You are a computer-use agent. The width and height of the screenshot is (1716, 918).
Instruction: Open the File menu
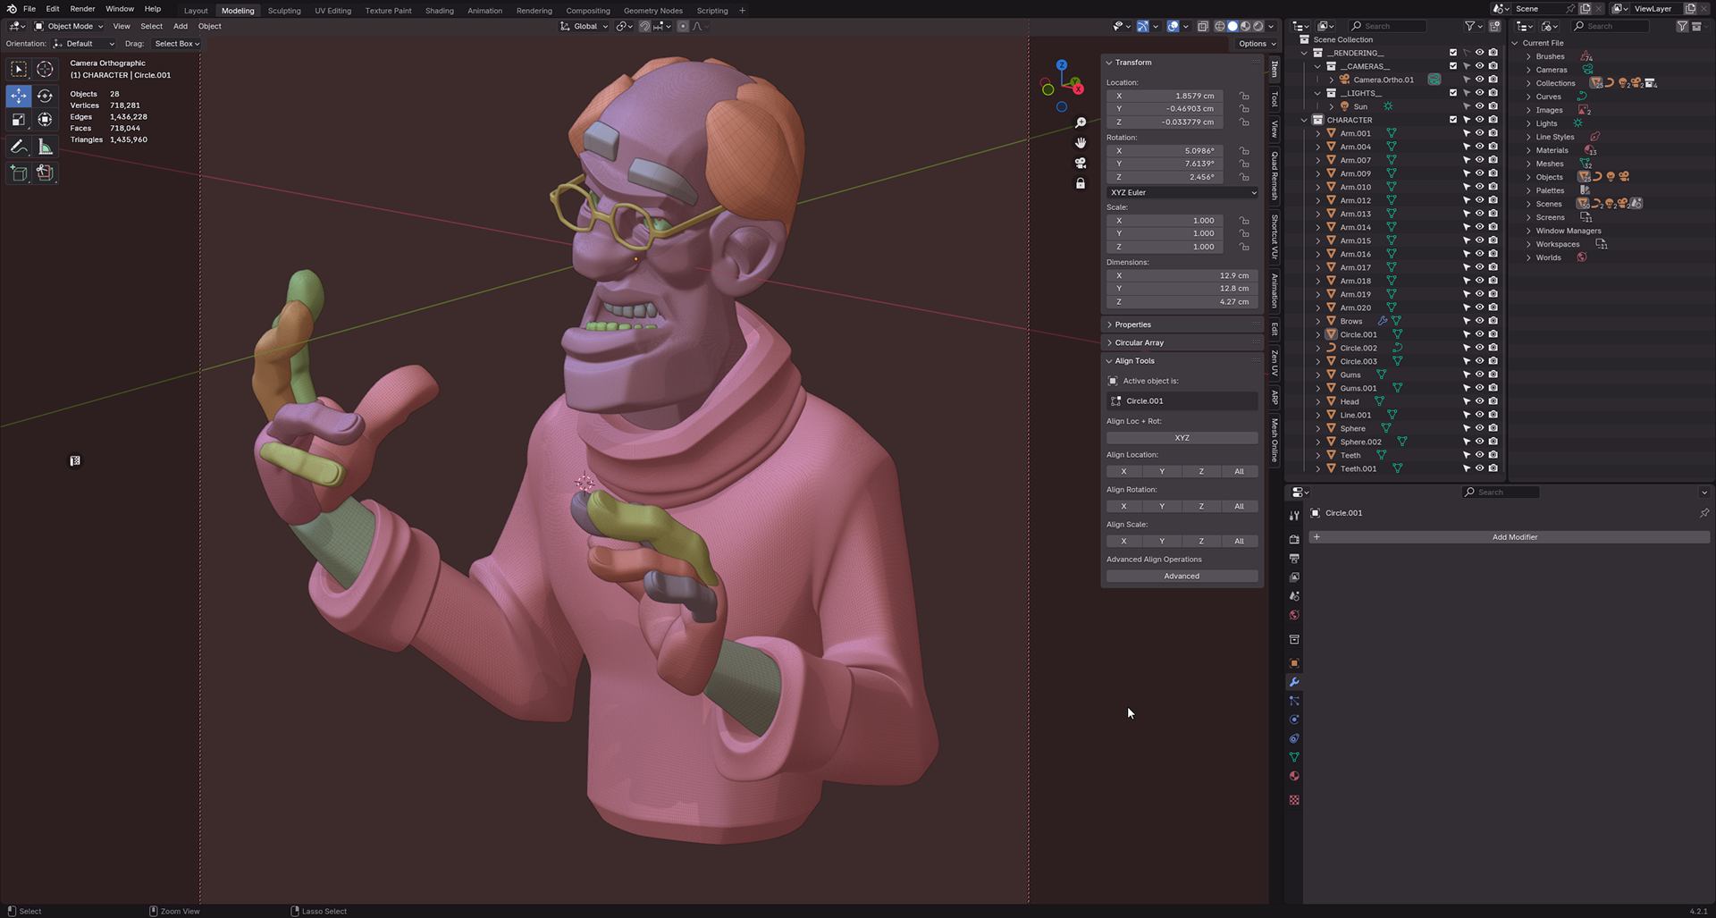pos(29,9)
